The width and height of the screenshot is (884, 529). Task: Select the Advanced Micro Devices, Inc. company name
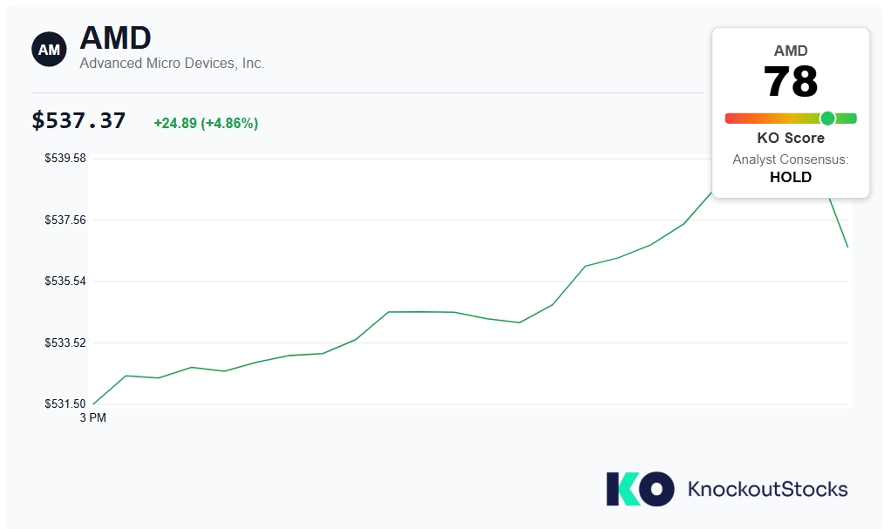pos(172,63)
